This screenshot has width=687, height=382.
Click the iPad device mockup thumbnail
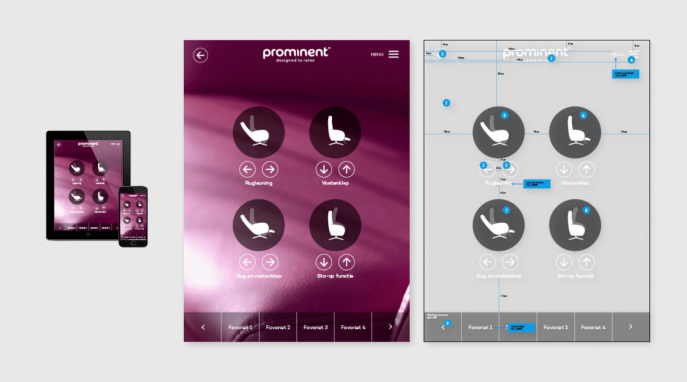click(88, 185)
